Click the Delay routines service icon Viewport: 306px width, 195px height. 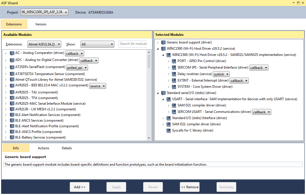[x=174, y=74]
